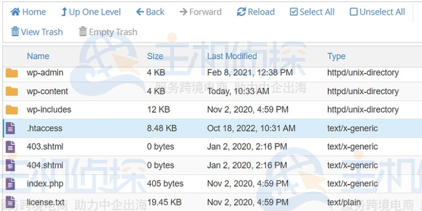Click the .htaccess file icon

10,128
